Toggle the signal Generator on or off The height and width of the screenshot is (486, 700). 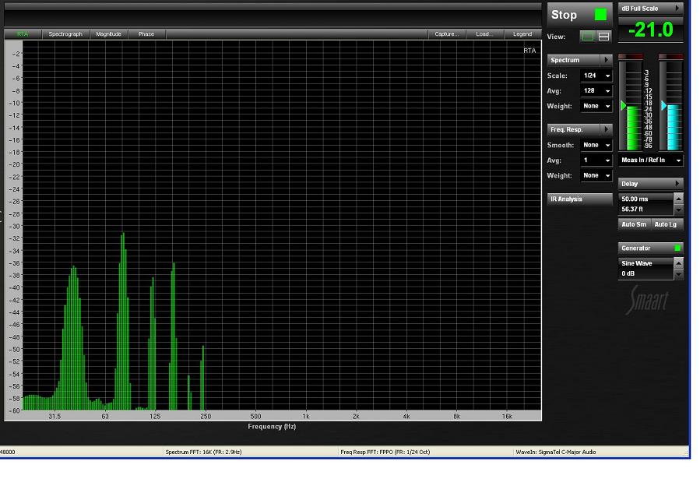pos(650,248)
